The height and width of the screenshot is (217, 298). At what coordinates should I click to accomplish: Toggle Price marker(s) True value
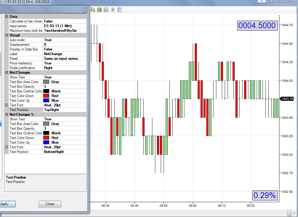click(65, 63)
